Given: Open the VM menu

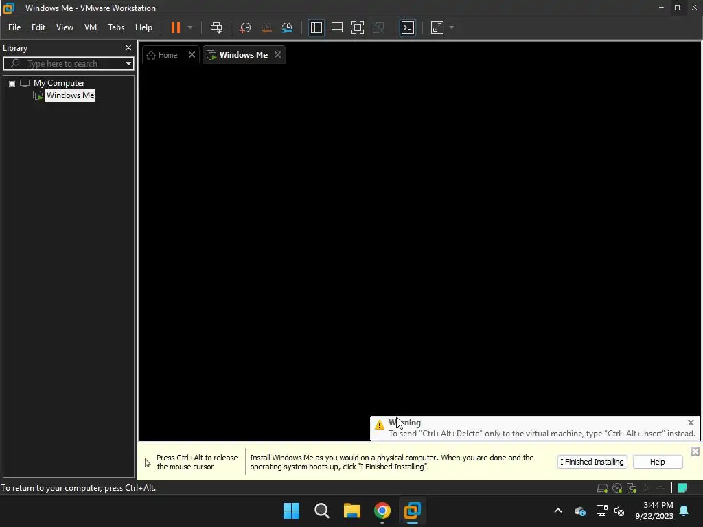Looking at the screenshot, I should pyautogui.click(x=91, y=27).
